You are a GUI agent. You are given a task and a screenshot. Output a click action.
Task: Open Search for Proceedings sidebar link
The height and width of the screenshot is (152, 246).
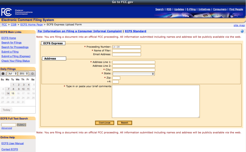(x=15, y=47)
